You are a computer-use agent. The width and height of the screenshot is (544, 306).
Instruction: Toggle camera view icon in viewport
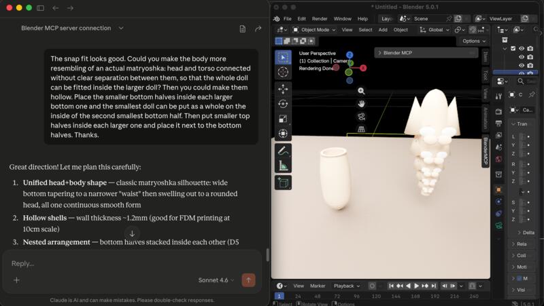click(x=361, y=117)
